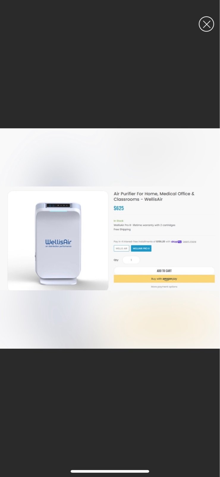Click the In Stock status label
This screenshot has width=220, height=477.
click(118, 221)
